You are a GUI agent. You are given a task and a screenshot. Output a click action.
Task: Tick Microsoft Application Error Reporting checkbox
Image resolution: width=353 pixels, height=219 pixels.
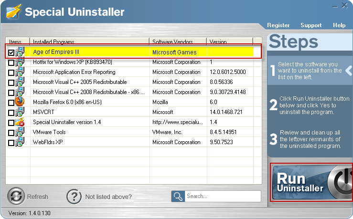pos(11,73)
